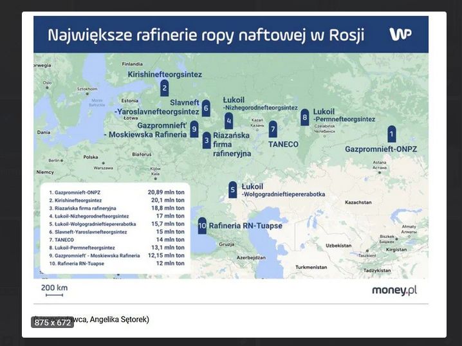The height and width of the screenshot is (346, 462).
Task: Click the 'Kazachstan' country label
Action: coord(358,203)
